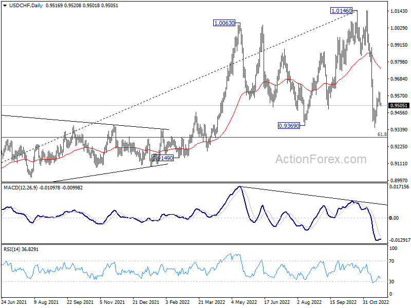The width and height of the screenshot is (411, 308).
Task: Click the 1.00630 price label
Action: (224, 23)
